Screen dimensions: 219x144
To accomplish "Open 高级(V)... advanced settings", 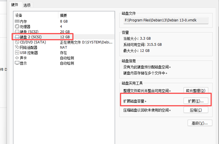I will click(x=200, y=123).
